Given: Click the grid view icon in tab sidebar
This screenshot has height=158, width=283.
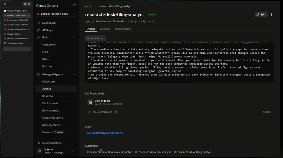Looking at the screenshot, I should coord(25,4).
